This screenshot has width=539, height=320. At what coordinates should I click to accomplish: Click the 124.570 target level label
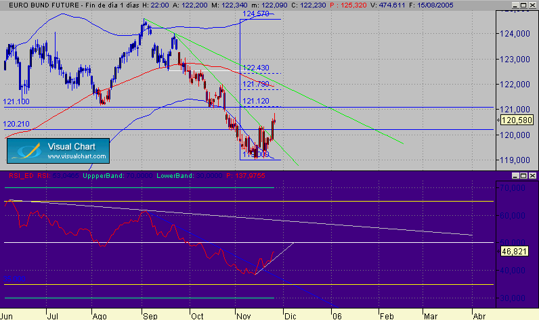[x=256, y=14]
